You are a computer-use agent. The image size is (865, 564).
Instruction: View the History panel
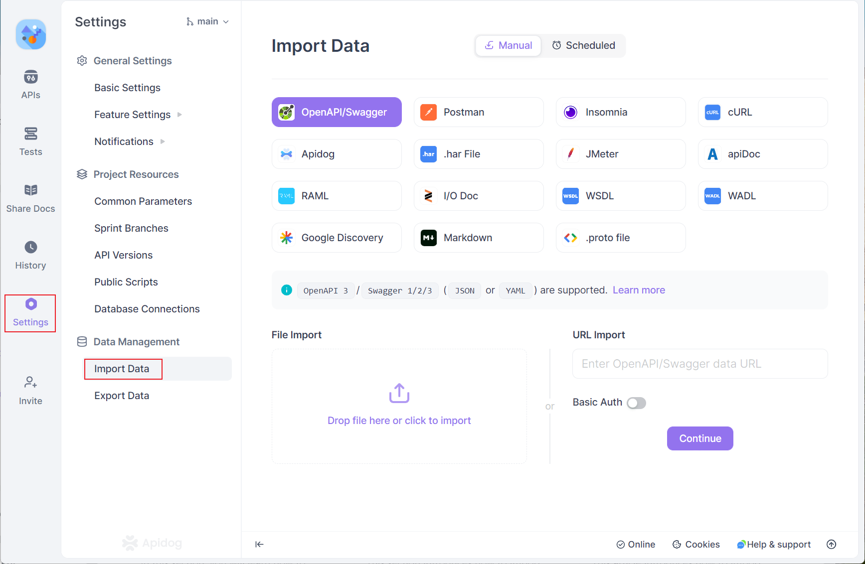click(30, 255)
